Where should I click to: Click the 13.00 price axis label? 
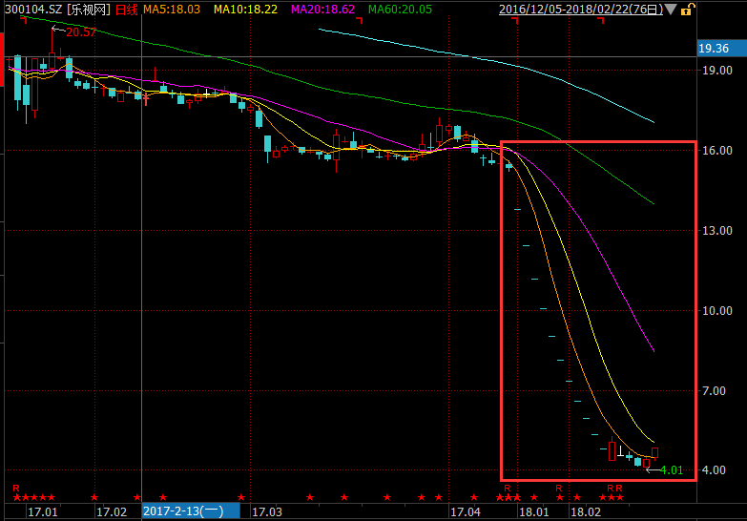coord(717,231)
